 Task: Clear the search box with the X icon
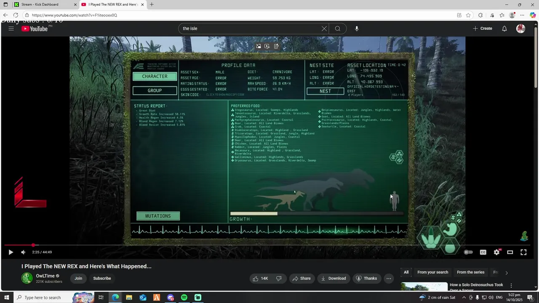click(324, 29)
